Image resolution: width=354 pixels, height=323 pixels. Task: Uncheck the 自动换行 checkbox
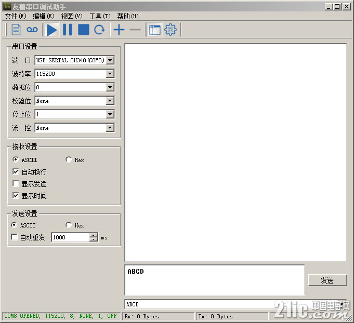click(16, 172)
